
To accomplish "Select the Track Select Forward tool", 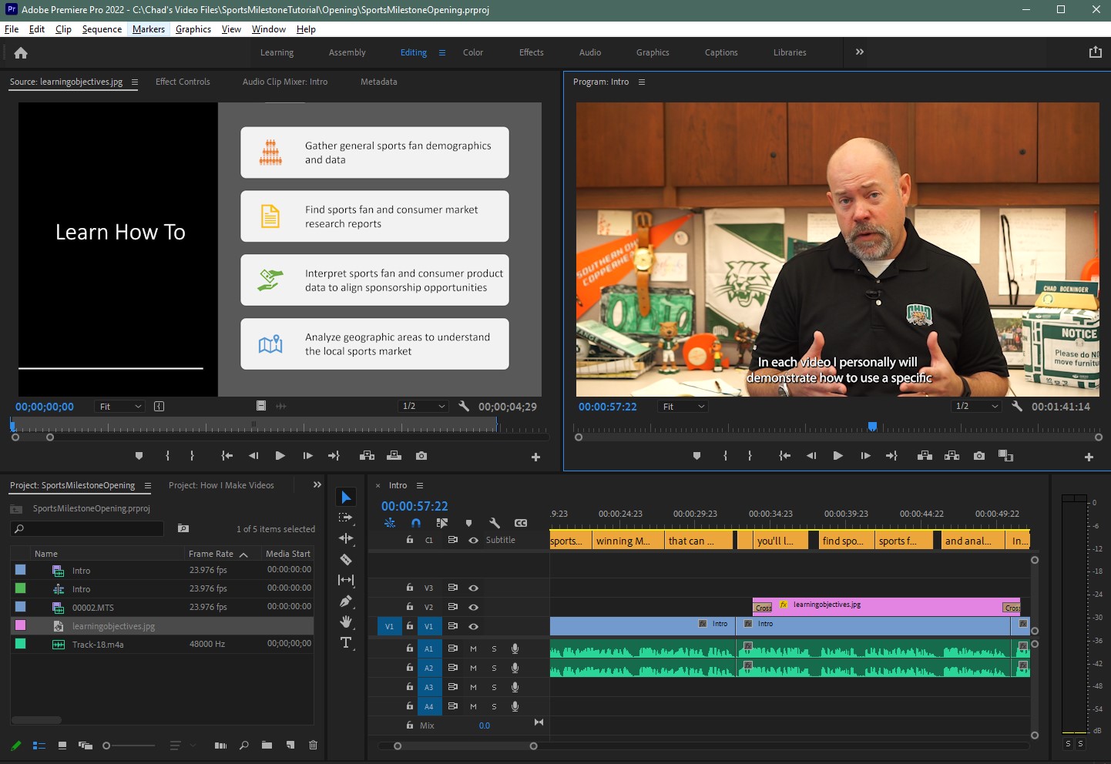I will 346,518.
